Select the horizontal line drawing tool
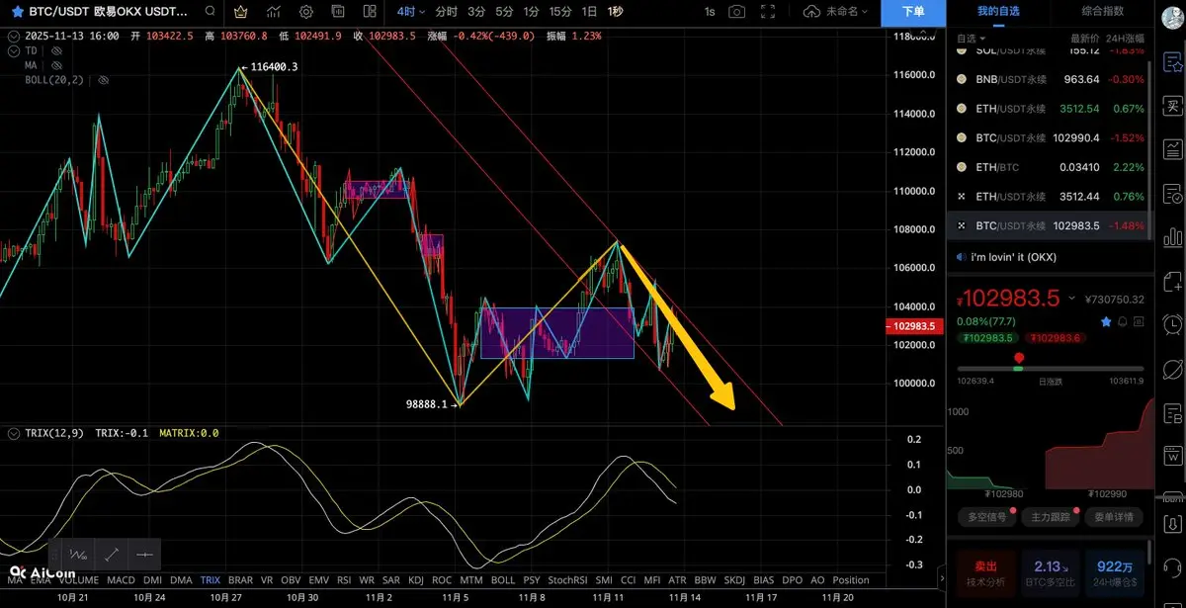The width and height of the screenshot is (1186, 608). 144,555
